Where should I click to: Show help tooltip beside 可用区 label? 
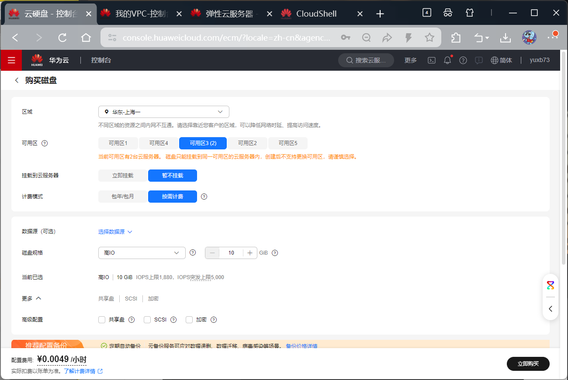[44, 143]
